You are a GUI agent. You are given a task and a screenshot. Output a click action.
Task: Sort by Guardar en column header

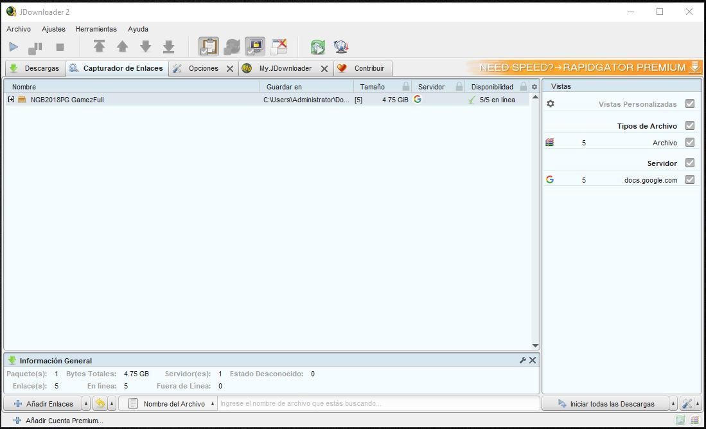click(307, 87)
